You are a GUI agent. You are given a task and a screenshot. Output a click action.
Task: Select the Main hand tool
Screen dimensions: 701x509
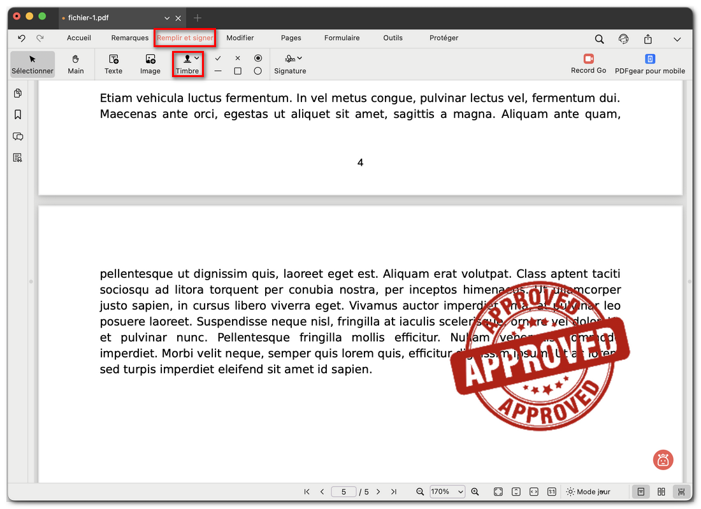(76, 64)
